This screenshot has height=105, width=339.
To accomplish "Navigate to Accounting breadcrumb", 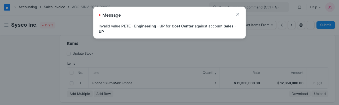I will [x=28, y=7].
